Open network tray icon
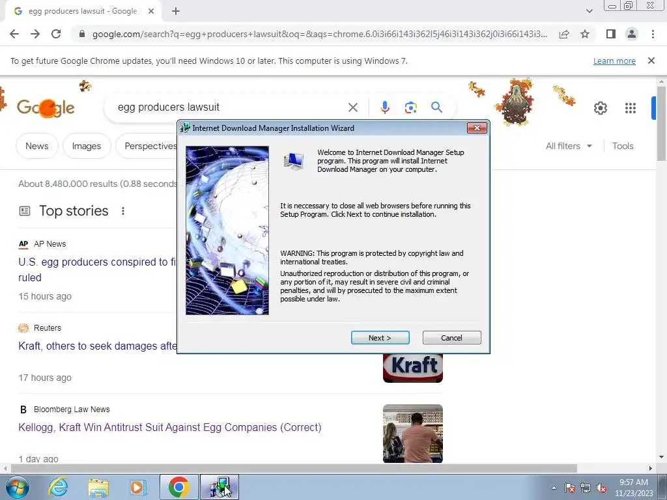Screen dimensions: 667x500 pos(586,488)
